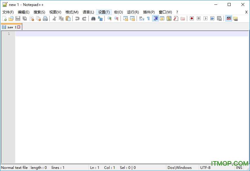Click the Close document toolbar icon
Screen dimensions: 250x171
pyautogui.click(x=32, y=18)
